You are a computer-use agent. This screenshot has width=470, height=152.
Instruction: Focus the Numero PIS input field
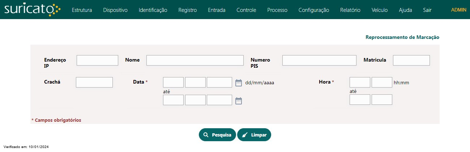point(319,60)
